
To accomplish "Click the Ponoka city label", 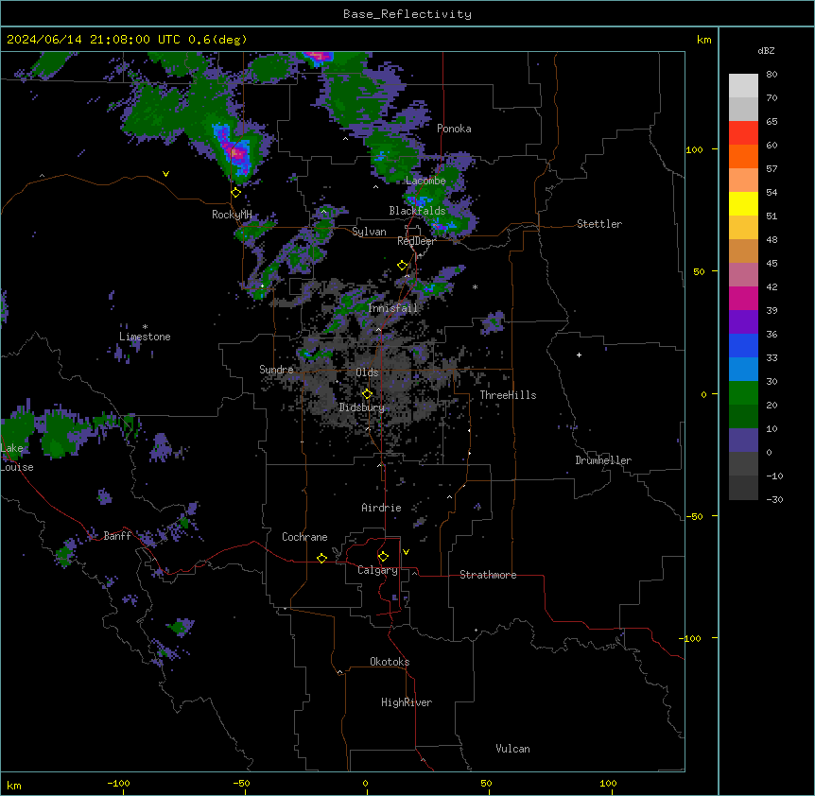I will coord(454,129).
